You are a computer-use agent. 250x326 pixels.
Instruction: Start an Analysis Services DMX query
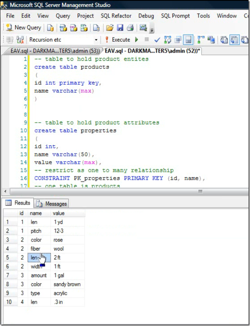tap(73, 28)
